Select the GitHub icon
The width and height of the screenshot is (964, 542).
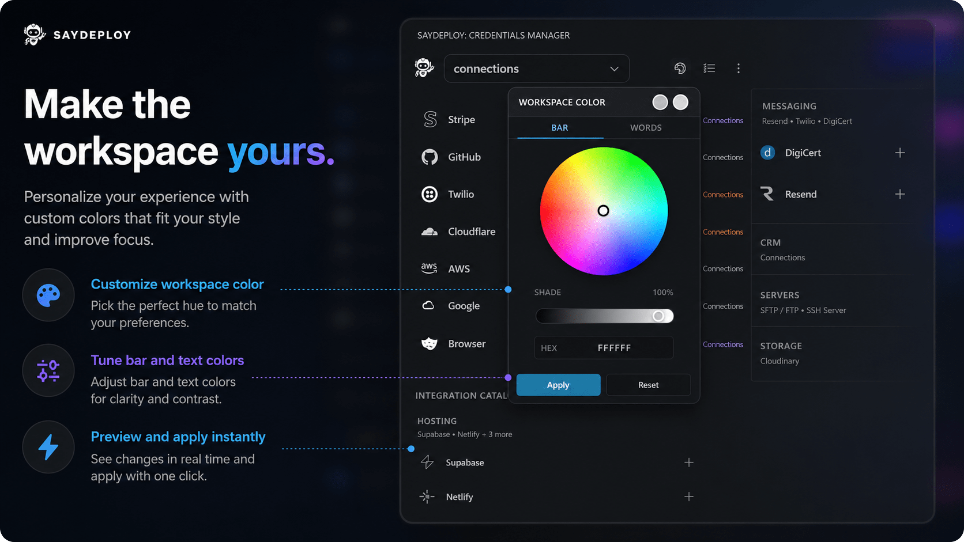click(430, 157)
